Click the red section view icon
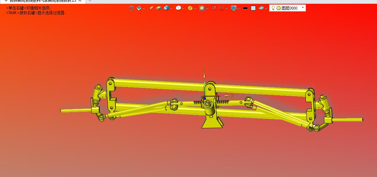The height and width of the screenshot is (177, 377). [x=222, y=8]
